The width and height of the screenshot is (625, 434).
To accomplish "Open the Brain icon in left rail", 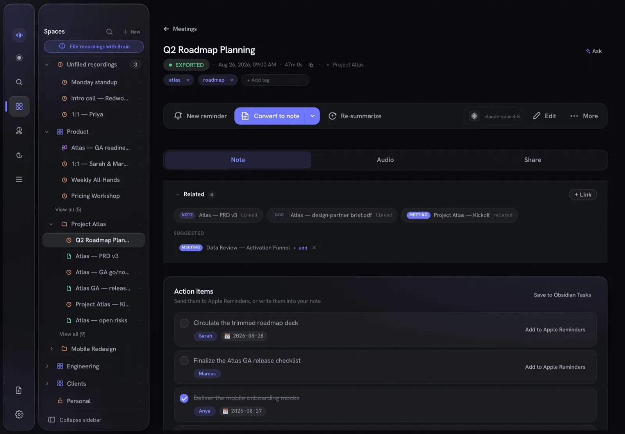I will (19, 130).
